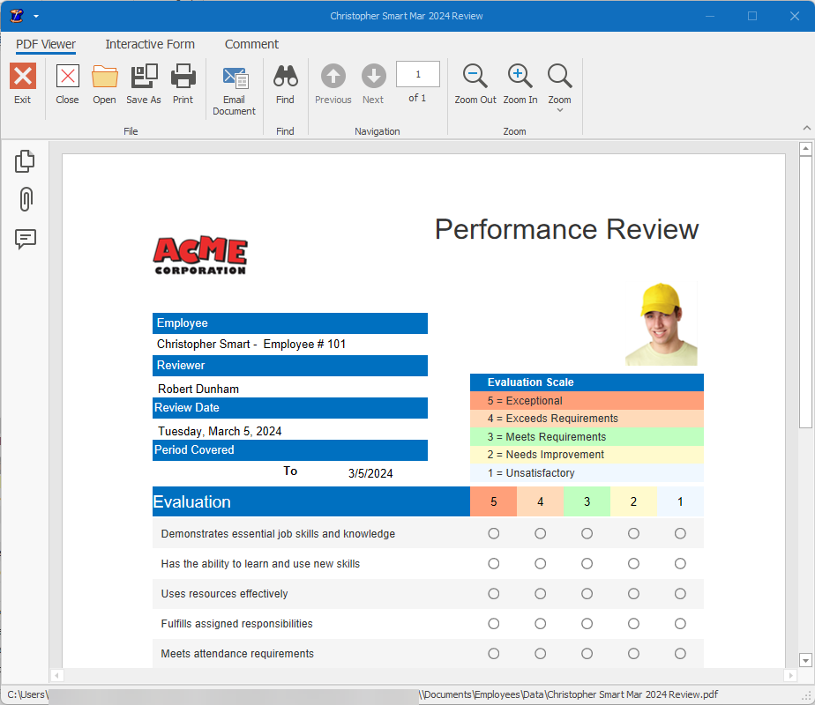The width and height of the screenshot is (815, 705).
Task: Switch to the Interactive Form tab
Action: [150, 44]
